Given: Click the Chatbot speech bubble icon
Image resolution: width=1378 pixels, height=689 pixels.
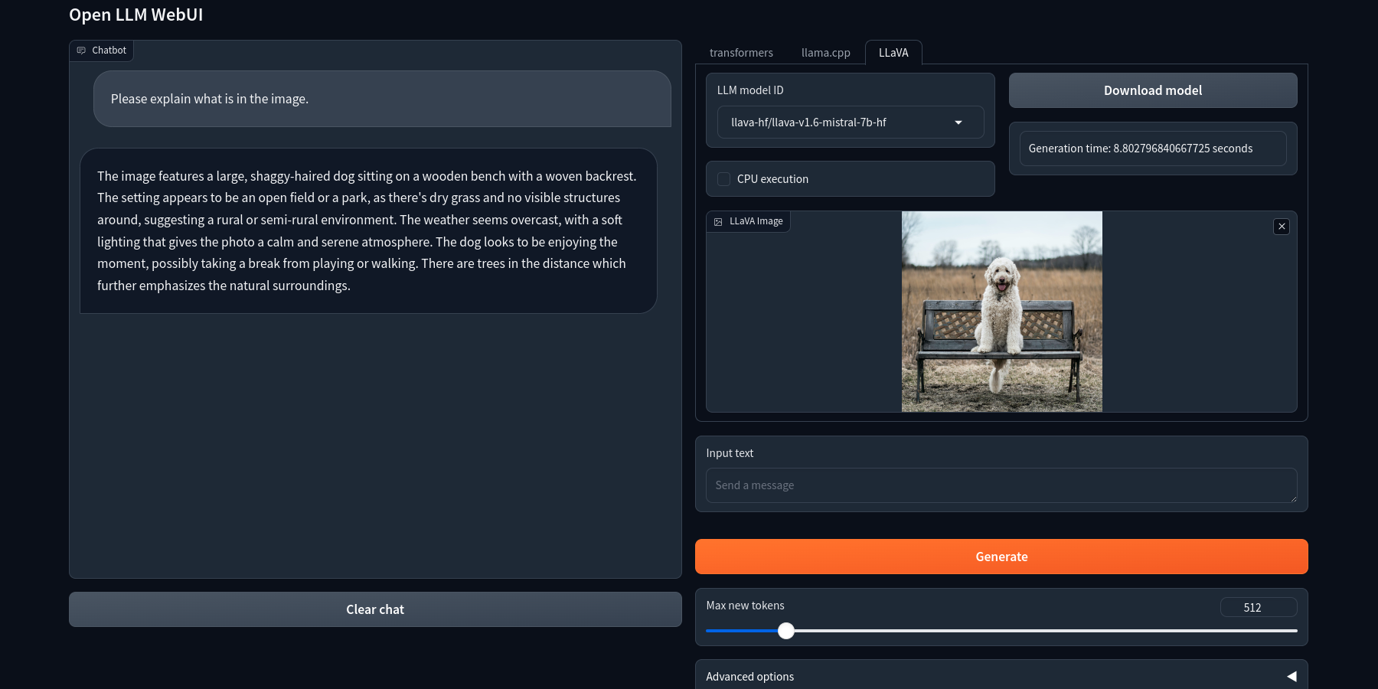Looking at the screenshot, I should tap(81, 50).
